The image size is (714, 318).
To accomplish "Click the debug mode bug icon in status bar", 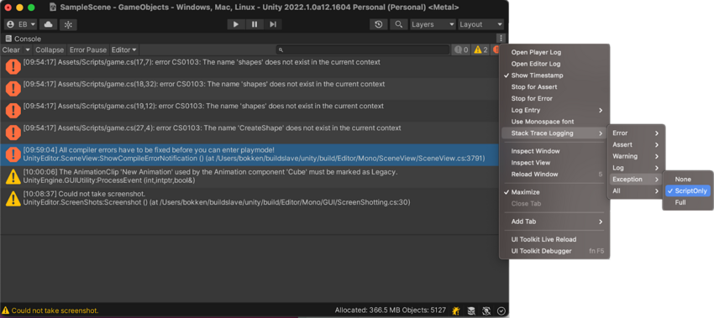I will (x=456, y=310).
